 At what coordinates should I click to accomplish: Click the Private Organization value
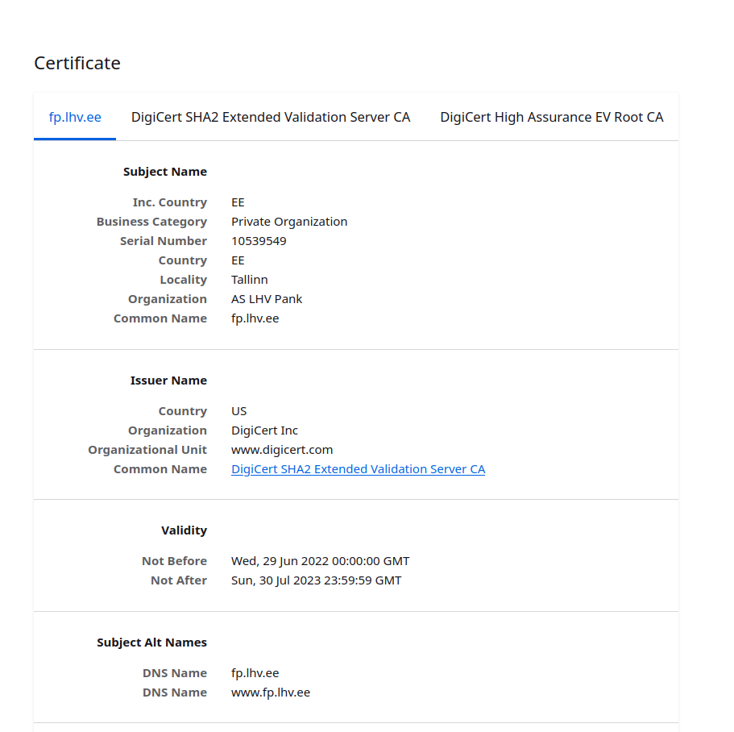click(289, 222)
